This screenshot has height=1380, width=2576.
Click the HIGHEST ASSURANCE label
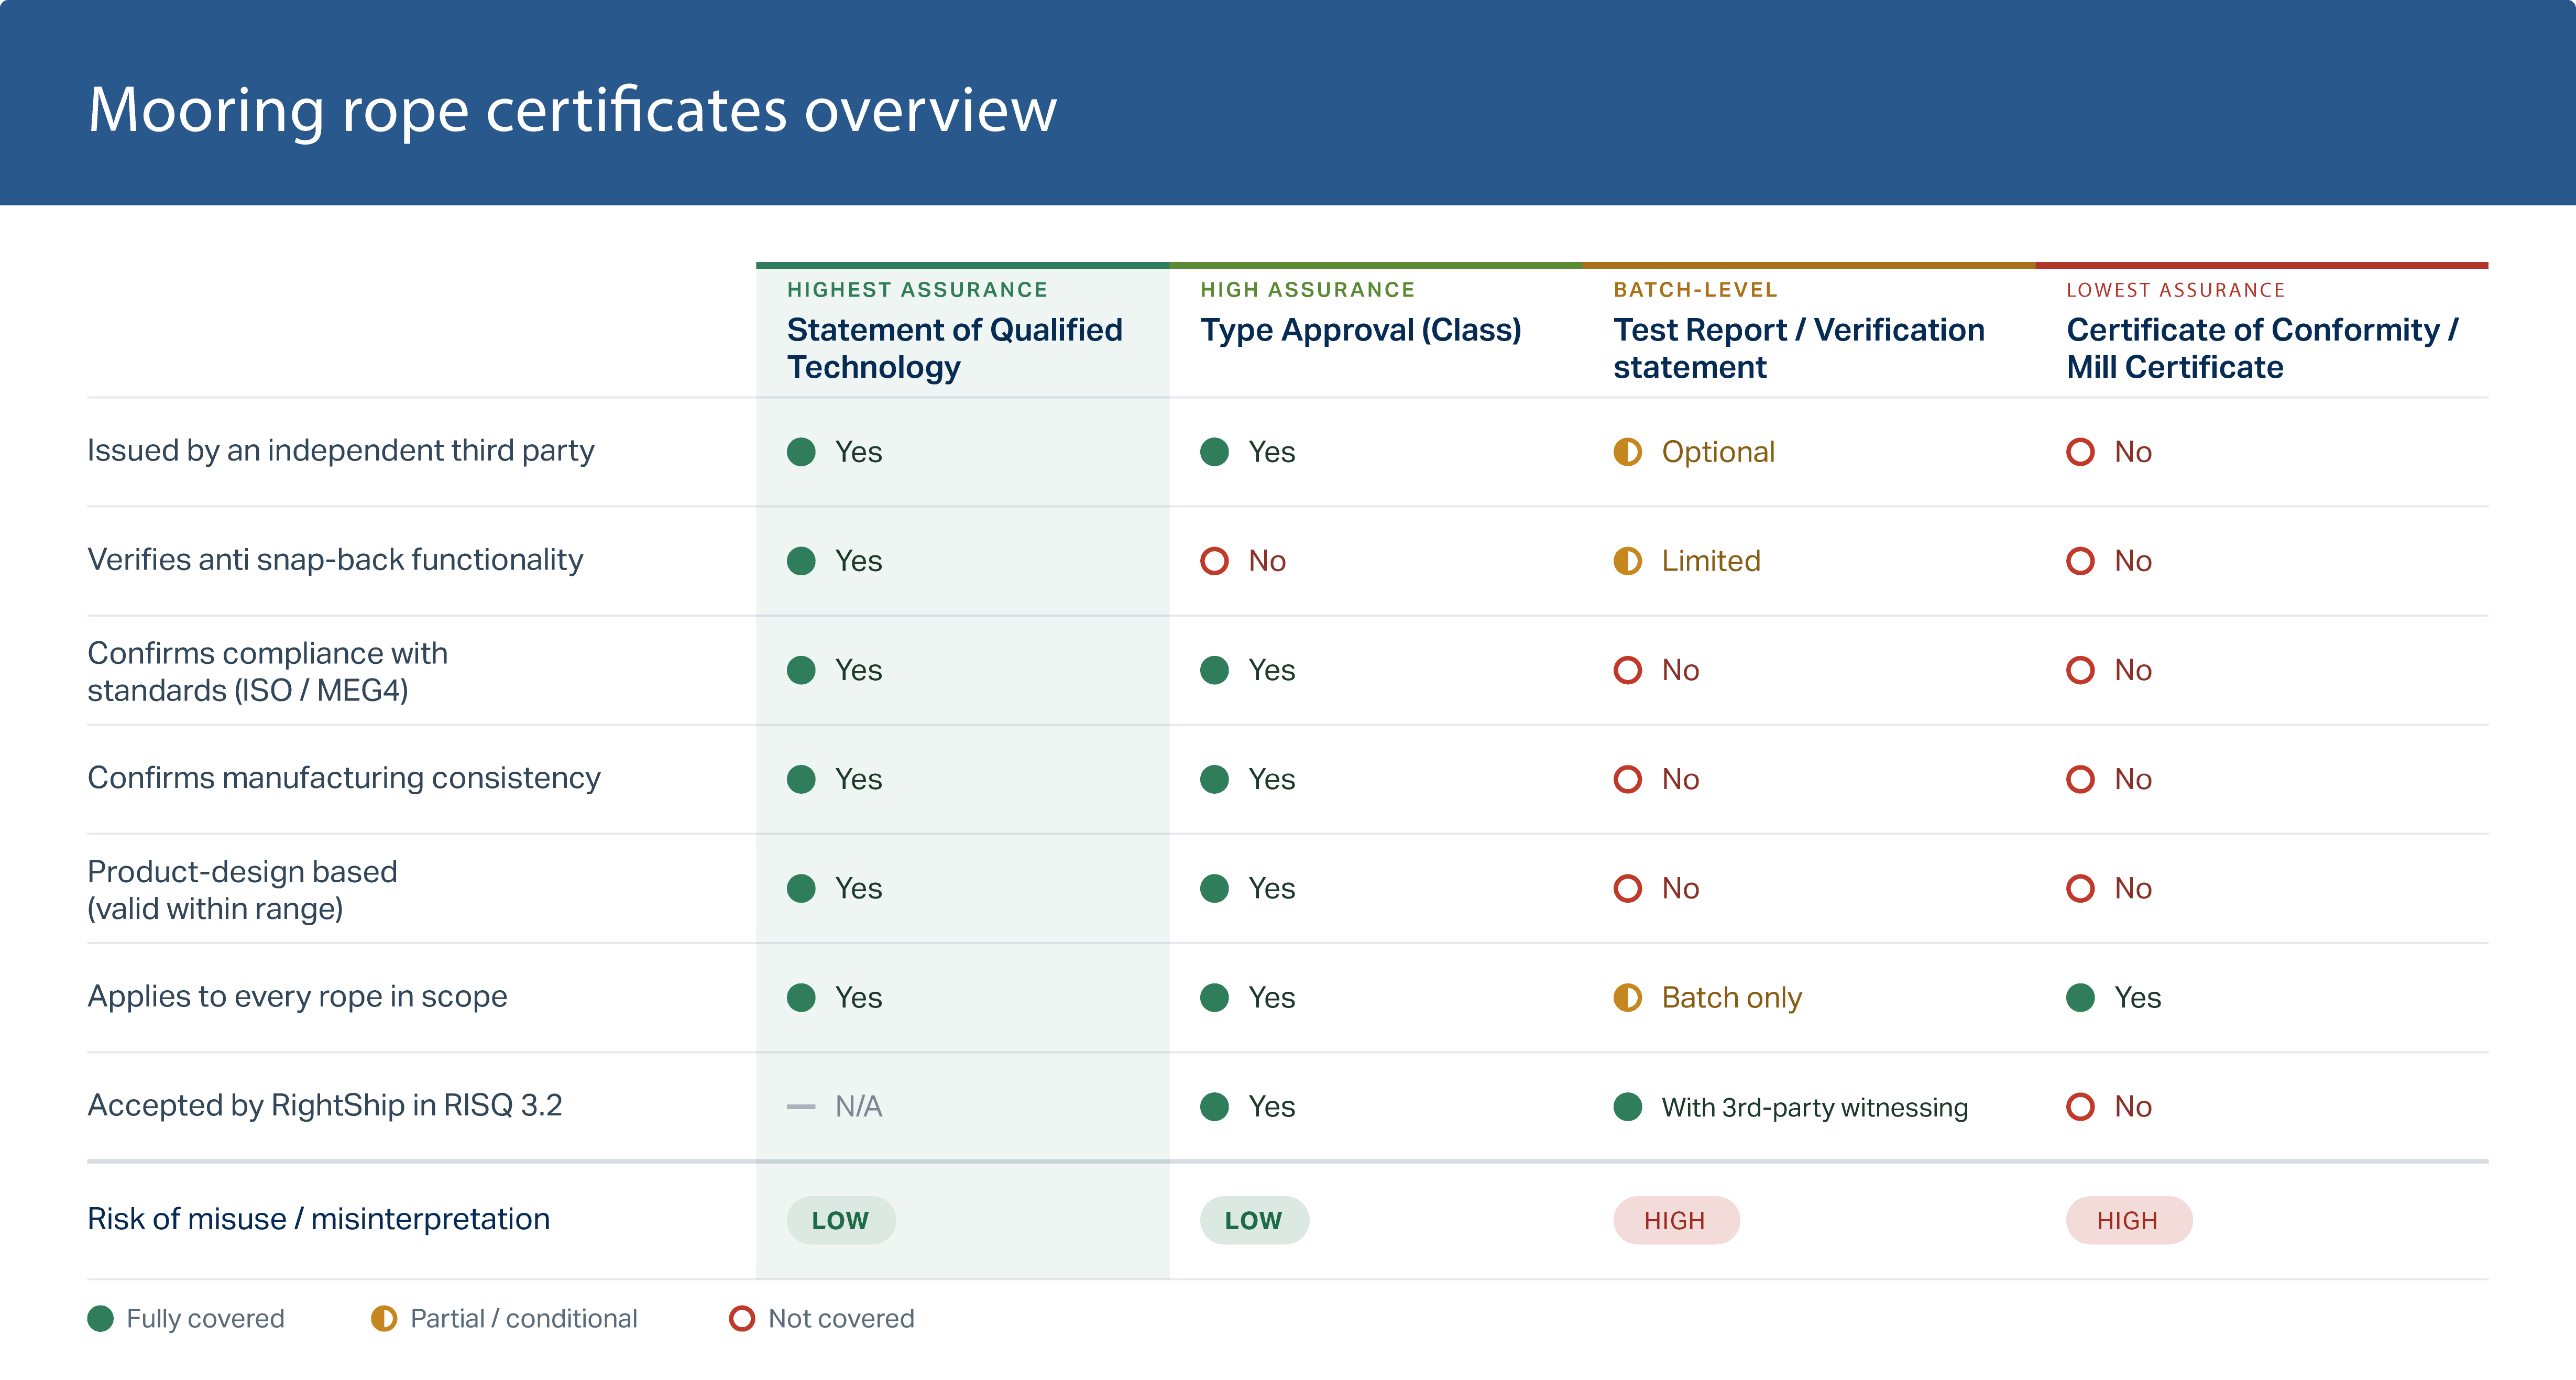click(x=917, y=290)
